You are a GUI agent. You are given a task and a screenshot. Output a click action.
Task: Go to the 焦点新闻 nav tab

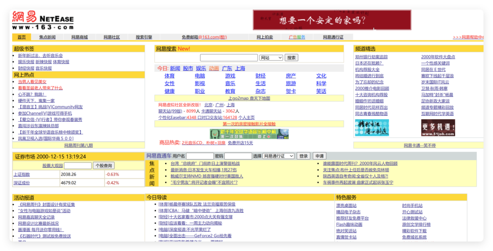47,37
